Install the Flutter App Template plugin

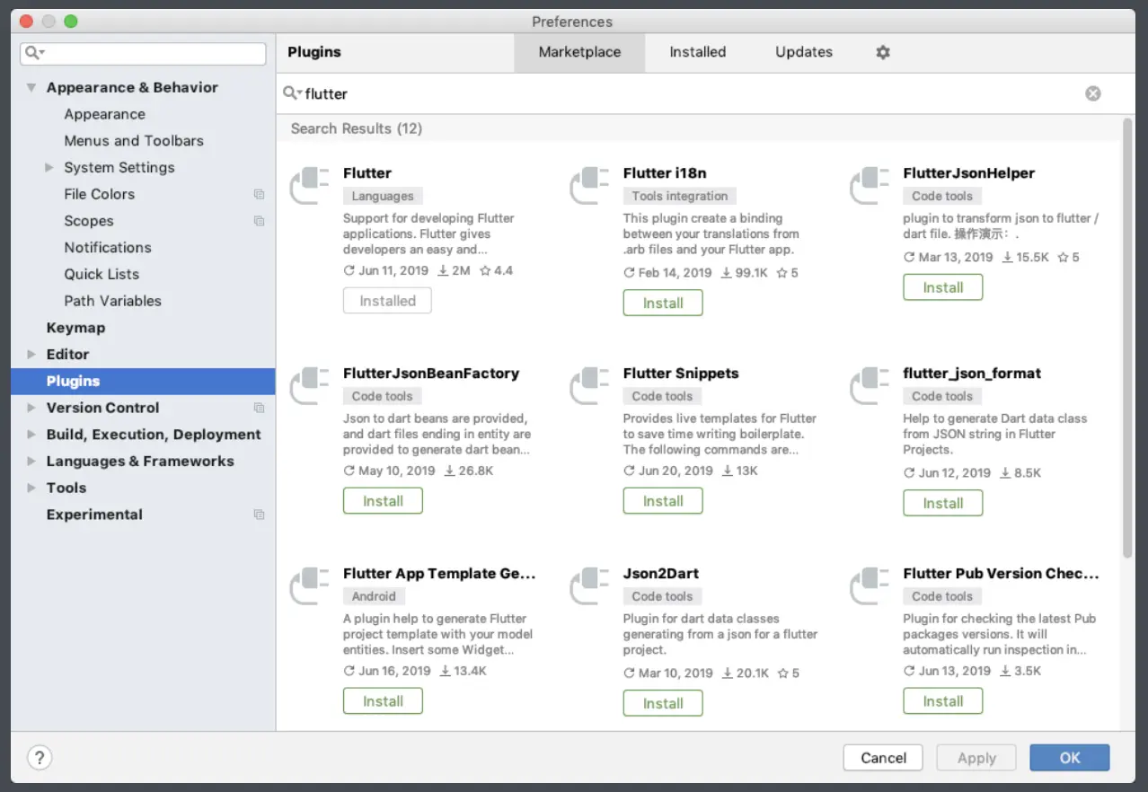383,701
